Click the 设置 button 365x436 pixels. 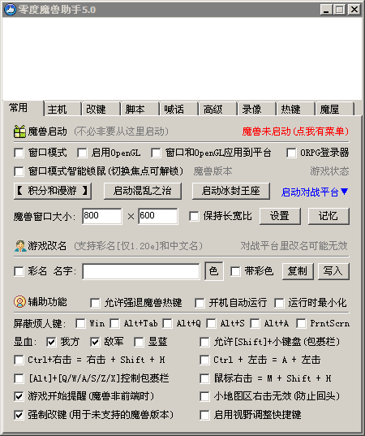coord(280,216)
